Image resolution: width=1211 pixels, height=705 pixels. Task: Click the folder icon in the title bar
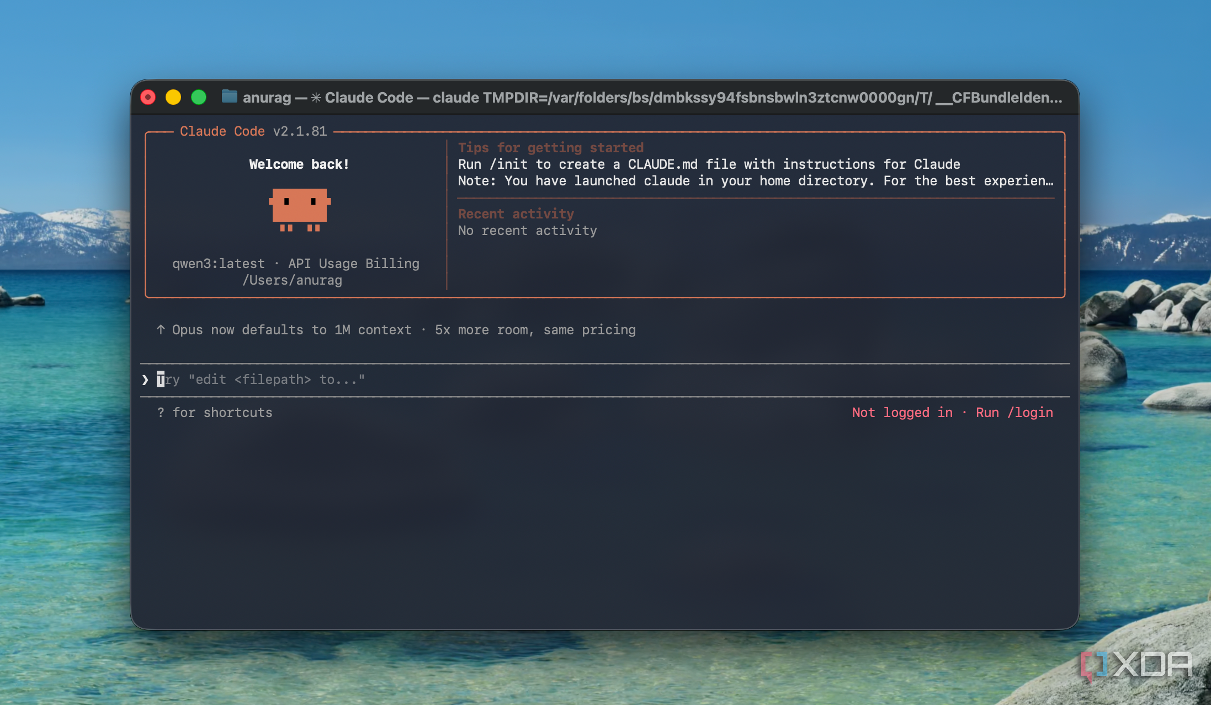pos(229,97)
